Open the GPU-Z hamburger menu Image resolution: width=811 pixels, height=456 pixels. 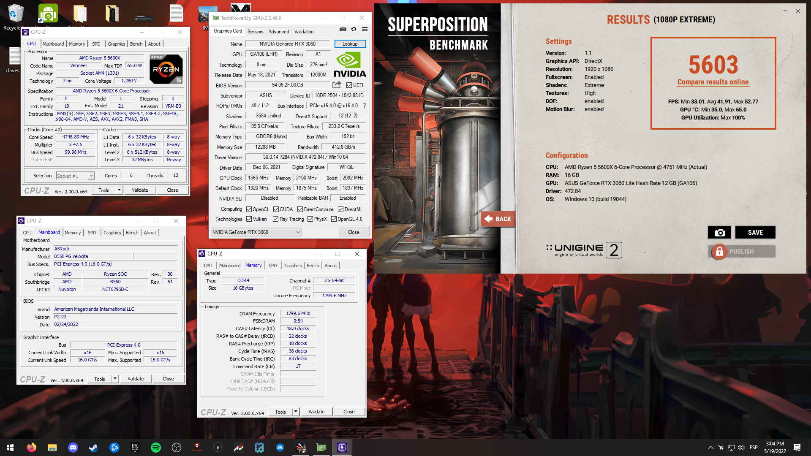tap(365, 30)
